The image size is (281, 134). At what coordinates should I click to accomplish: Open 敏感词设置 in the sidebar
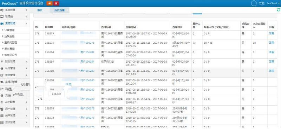click(11, 55)
